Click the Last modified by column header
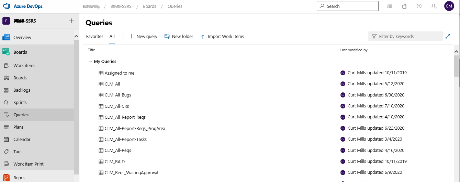 tap(354, 50)
